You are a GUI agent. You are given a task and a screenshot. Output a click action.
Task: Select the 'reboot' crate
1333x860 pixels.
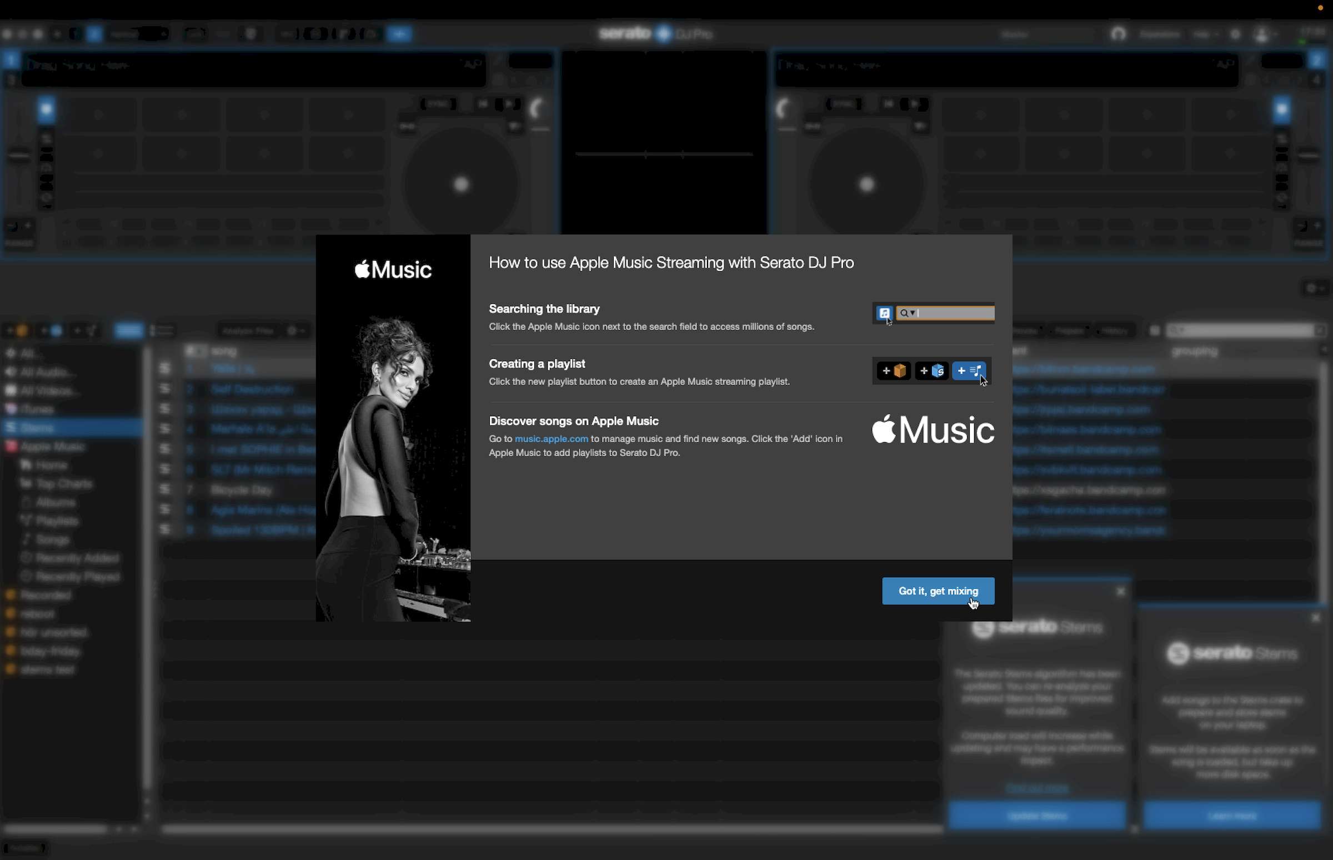click(30, 614)
